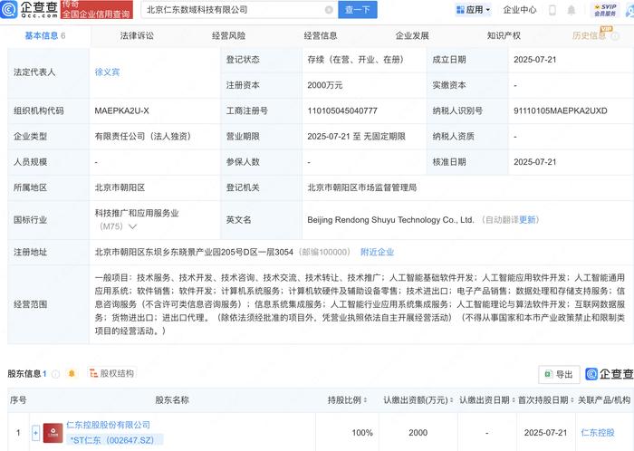Screen dimensions: 634x451
Task: Click 更新 link next to English name
Action: click(x=527, y=220)
